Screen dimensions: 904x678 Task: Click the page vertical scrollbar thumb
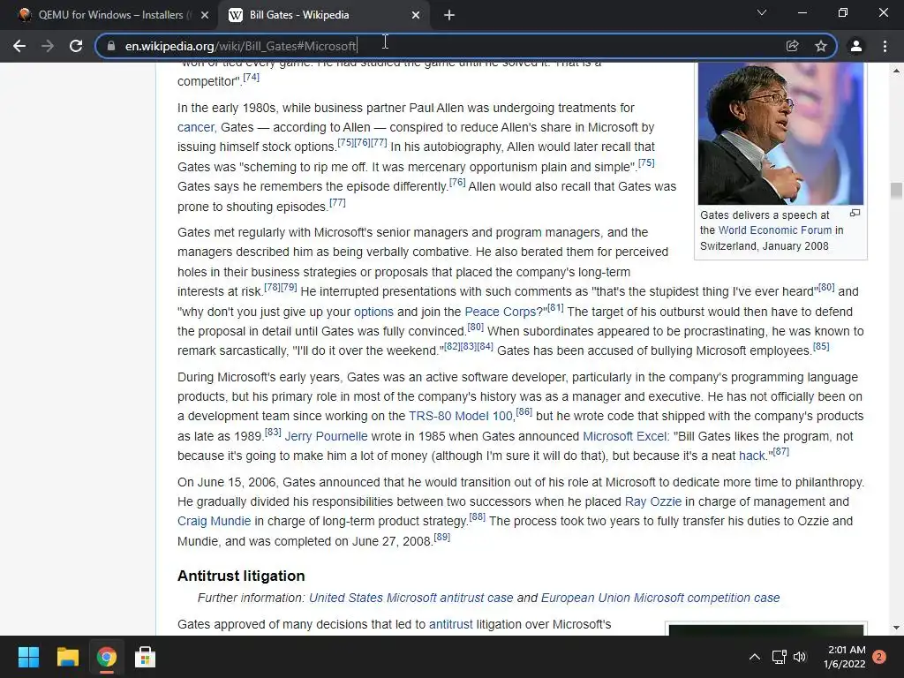click(896, 191)
